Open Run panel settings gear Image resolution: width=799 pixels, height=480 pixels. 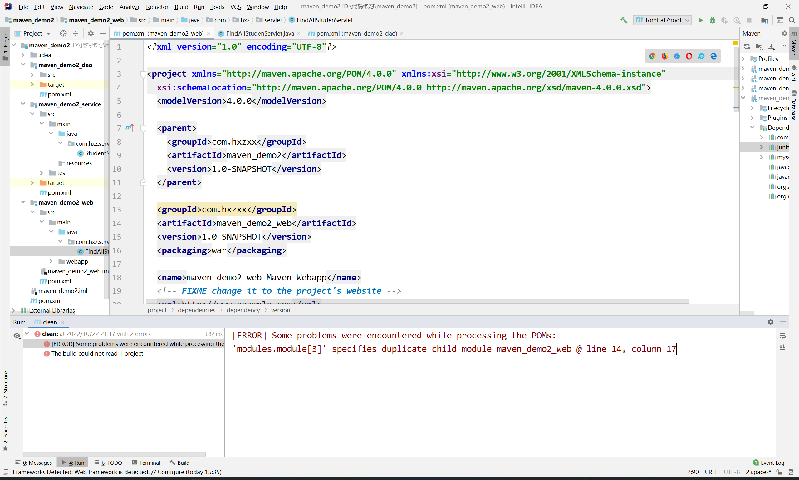click(771, 322)
